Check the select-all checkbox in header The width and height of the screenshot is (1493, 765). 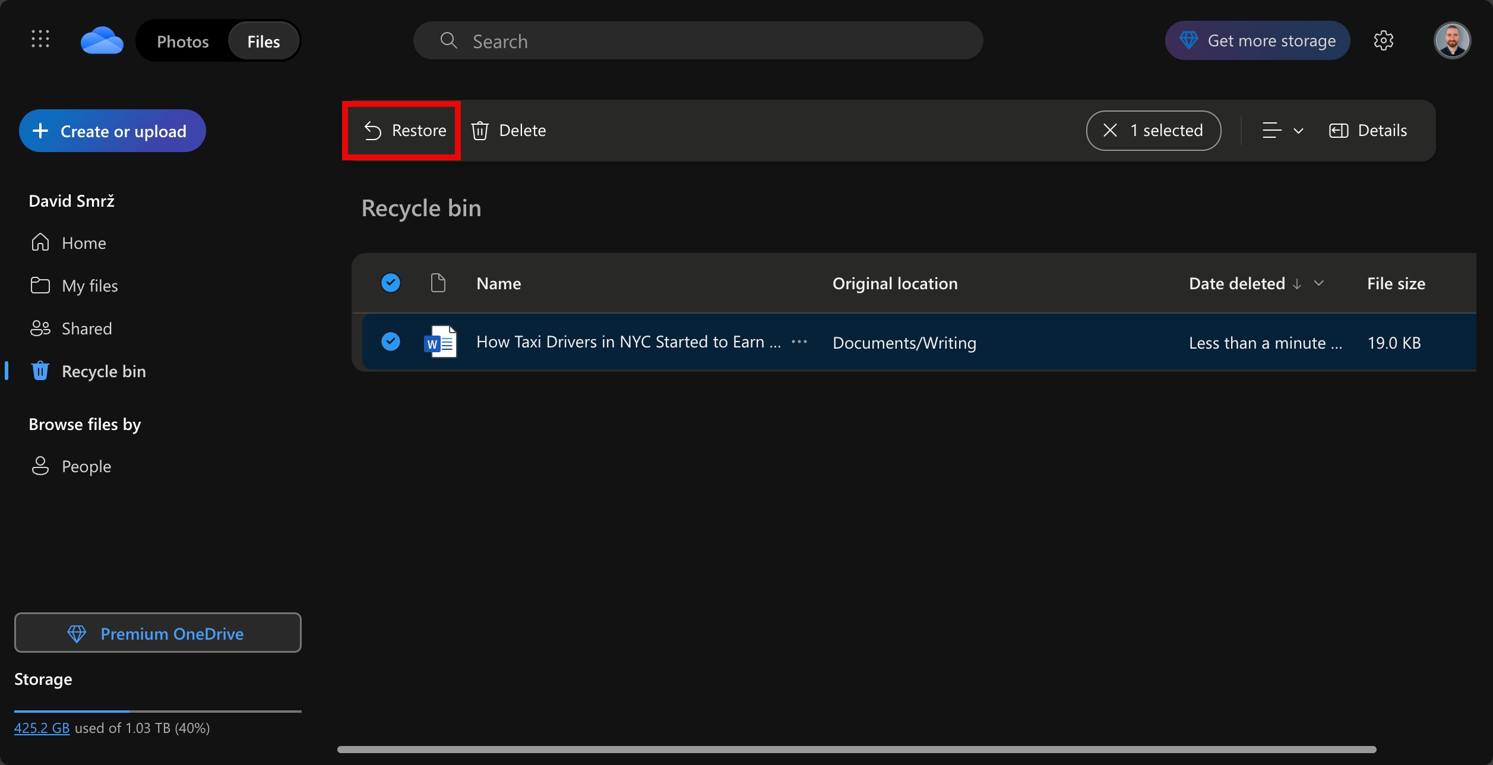[391, 283]
